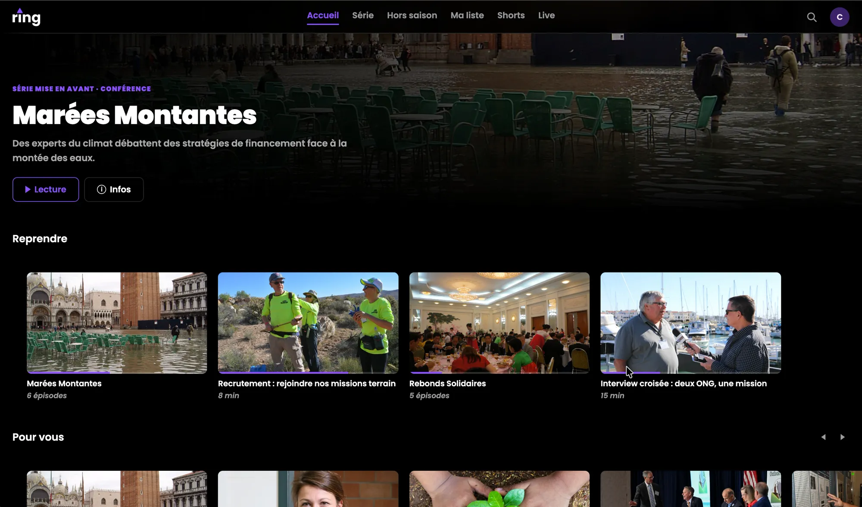Screen dimensions: 862x507
Task: Click the Infos button
Action: [114, 189]
